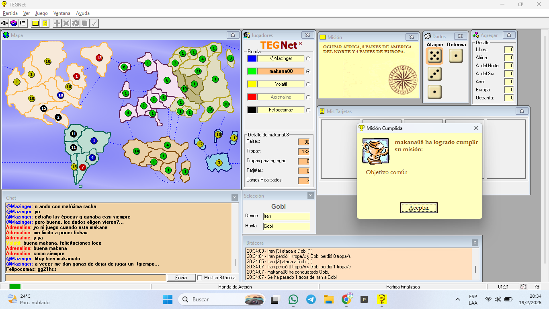The height and width of the screenshot is (309, 549).
Task: Click the pink and blue globe toolbar icon
Action: [14, 23]
